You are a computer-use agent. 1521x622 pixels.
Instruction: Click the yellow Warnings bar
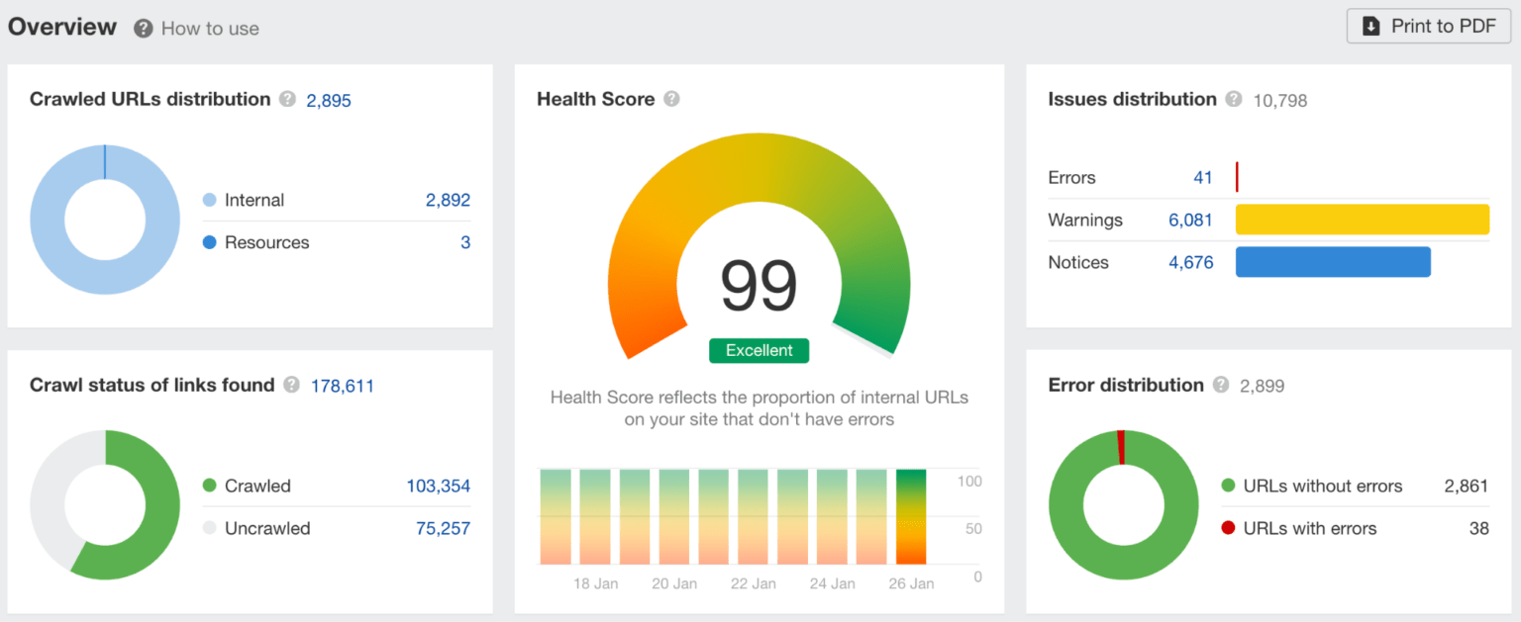(1362, 220)
